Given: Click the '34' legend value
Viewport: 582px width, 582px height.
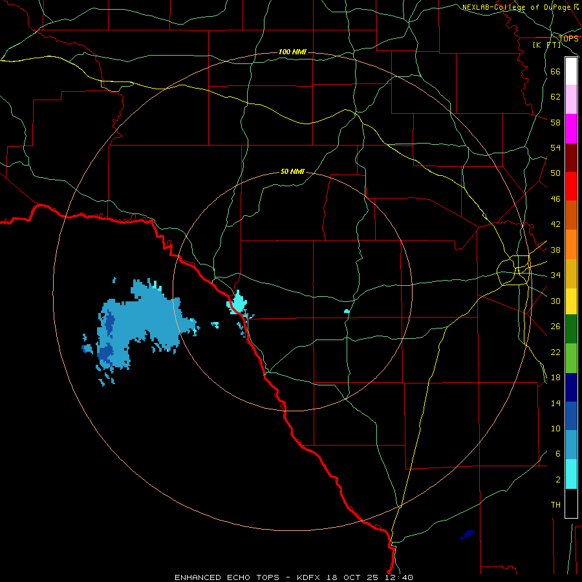Looking at the screenshot, I should click(x=555, y=275).
